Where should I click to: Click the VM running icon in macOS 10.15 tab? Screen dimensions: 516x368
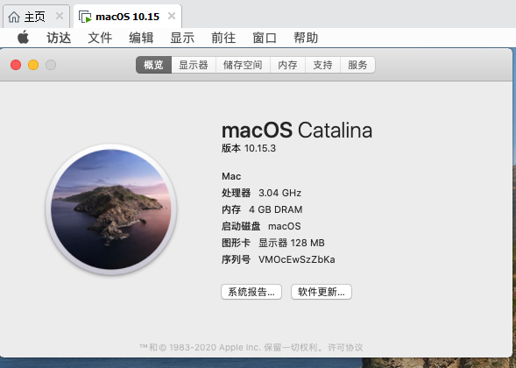85,17
